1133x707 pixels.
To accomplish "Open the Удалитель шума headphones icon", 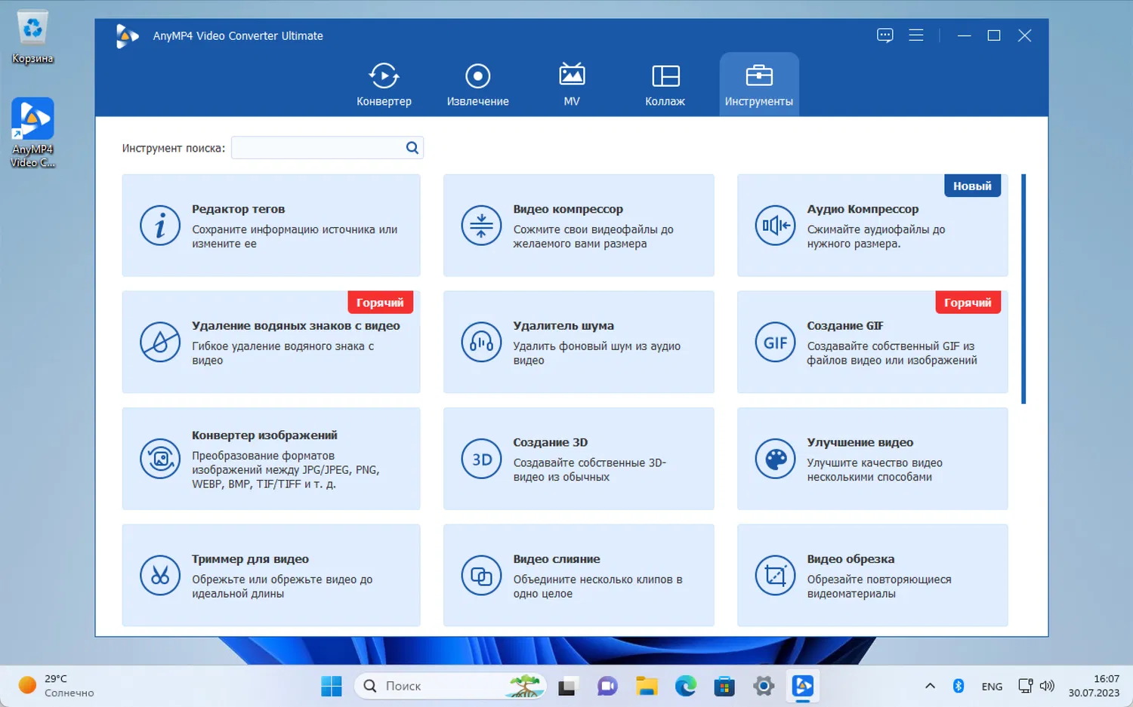I will coord(481,343).
